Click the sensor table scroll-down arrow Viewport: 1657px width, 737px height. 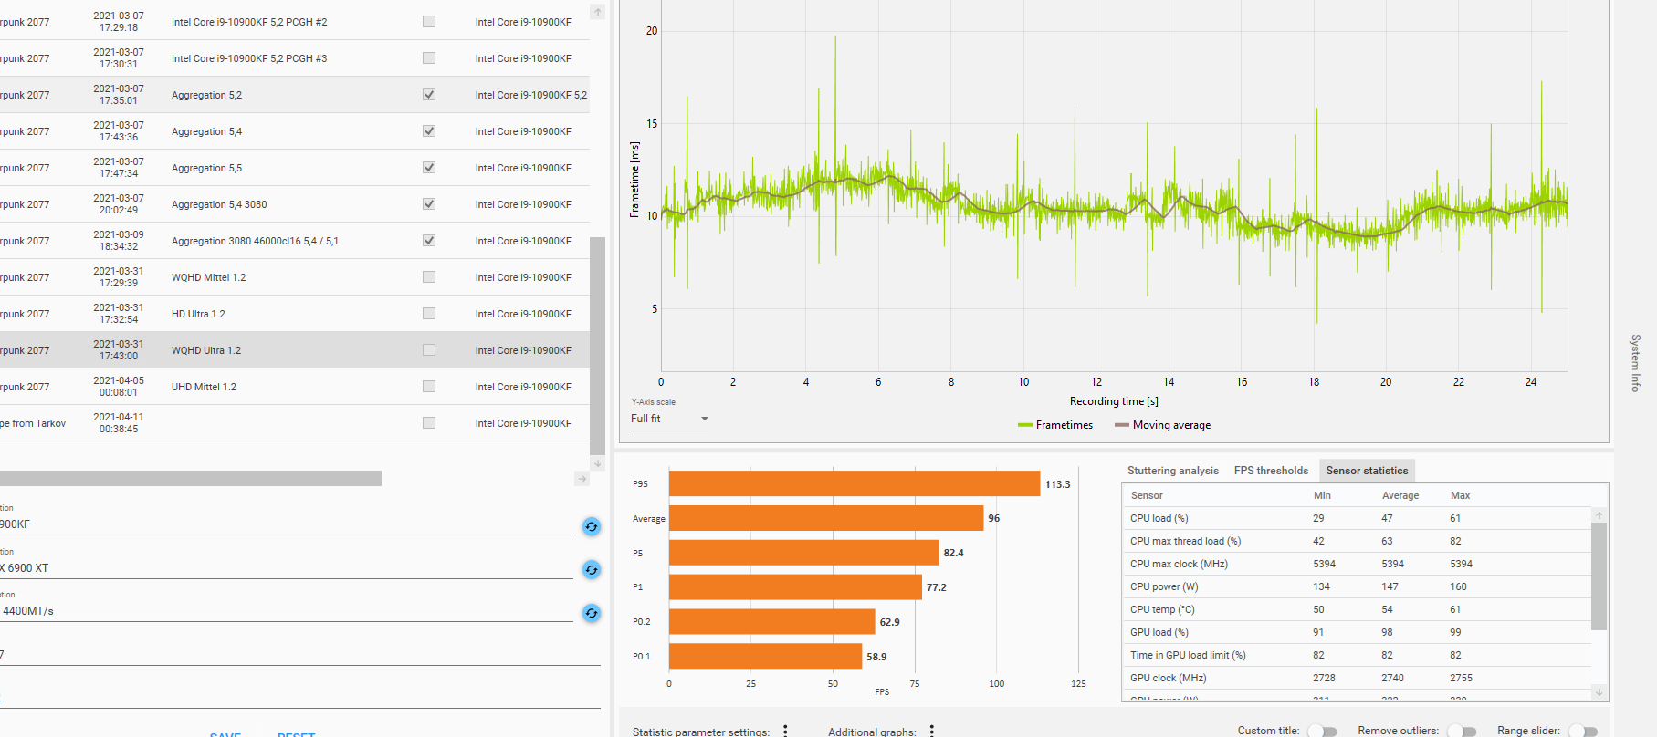pyautogui.click(x=1599, y=692)
